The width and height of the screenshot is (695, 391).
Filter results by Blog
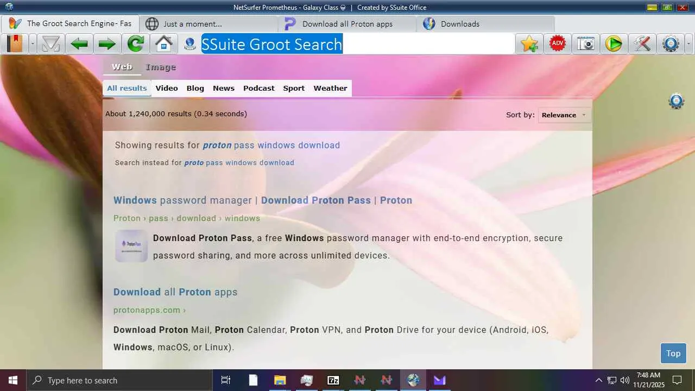point(195,89)
